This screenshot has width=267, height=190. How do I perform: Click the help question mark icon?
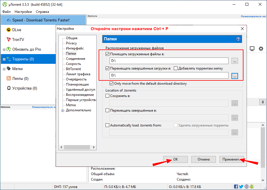coord(238,39)
